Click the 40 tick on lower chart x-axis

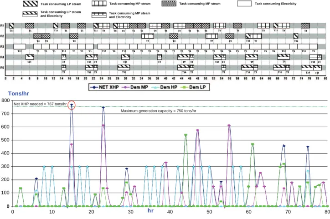170,212
